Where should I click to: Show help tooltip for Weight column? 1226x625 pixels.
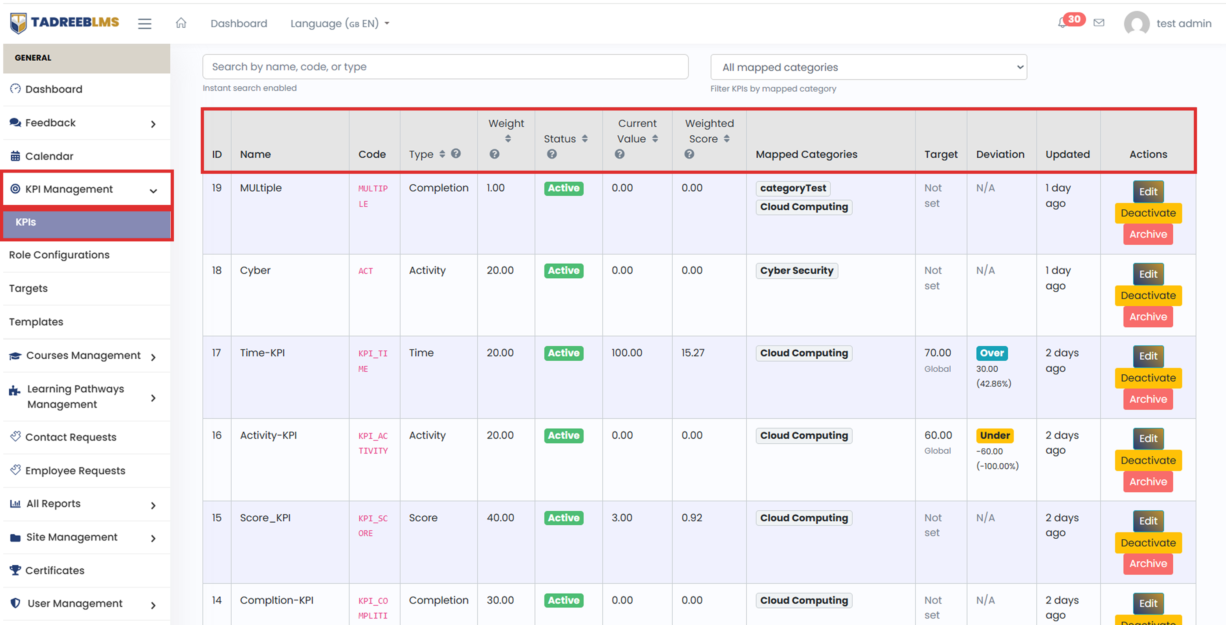(494, 154)
